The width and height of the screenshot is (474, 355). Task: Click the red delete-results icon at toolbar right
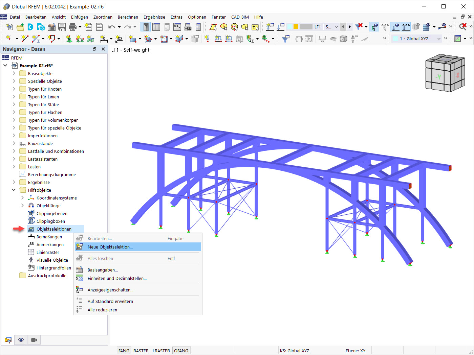[463, 27]
